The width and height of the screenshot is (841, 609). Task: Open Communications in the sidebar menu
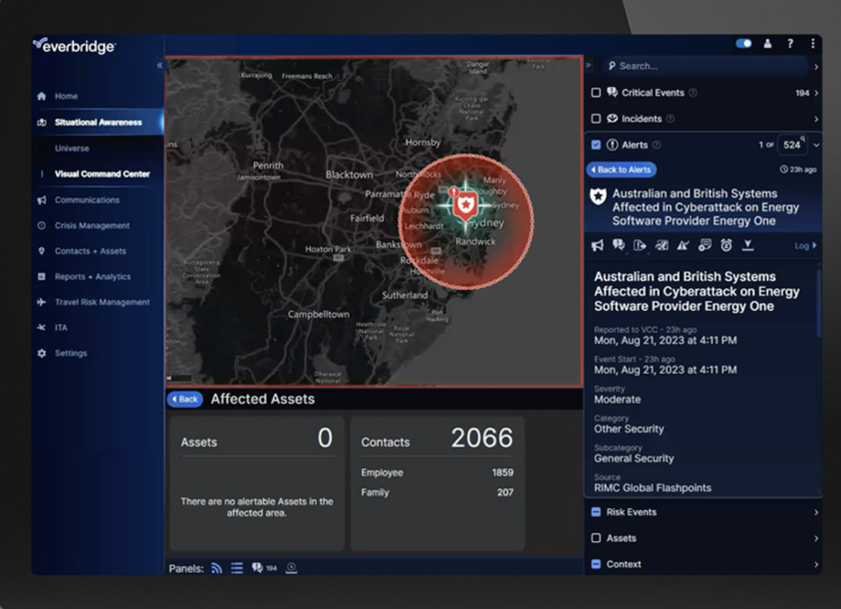coord(87,200)
